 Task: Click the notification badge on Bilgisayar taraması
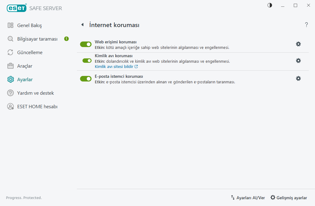click(66, 39)
